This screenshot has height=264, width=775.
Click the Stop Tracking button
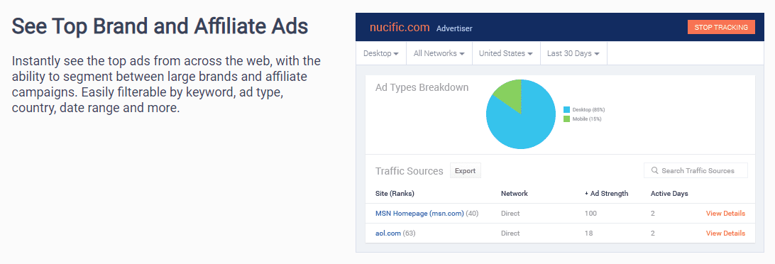point(721,27)
